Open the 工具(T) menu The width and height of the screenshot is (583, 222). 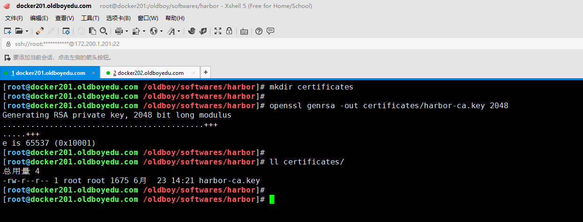[90, 18]
